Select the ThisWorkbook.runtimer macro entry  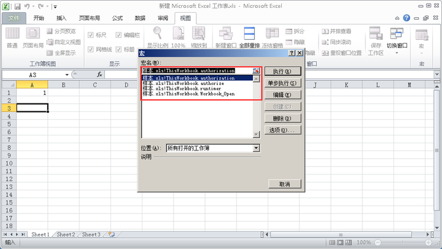pyautogui.click(x=197, y=89)
